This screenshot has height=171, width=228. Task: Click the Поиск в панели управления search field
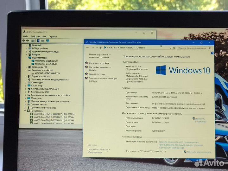click(194, 48)
